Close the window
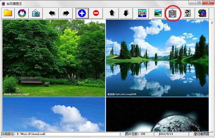 208,3
